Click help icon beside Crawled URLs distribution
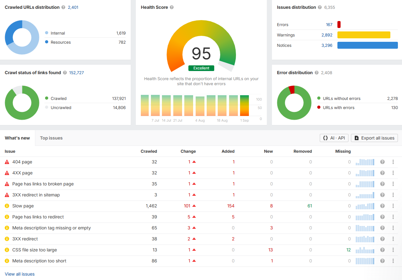 63,7
